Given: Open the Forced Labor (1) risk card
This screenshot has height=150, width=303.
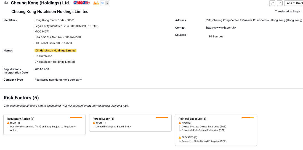Looking at the screenshot, I should (x=130, y=123).
